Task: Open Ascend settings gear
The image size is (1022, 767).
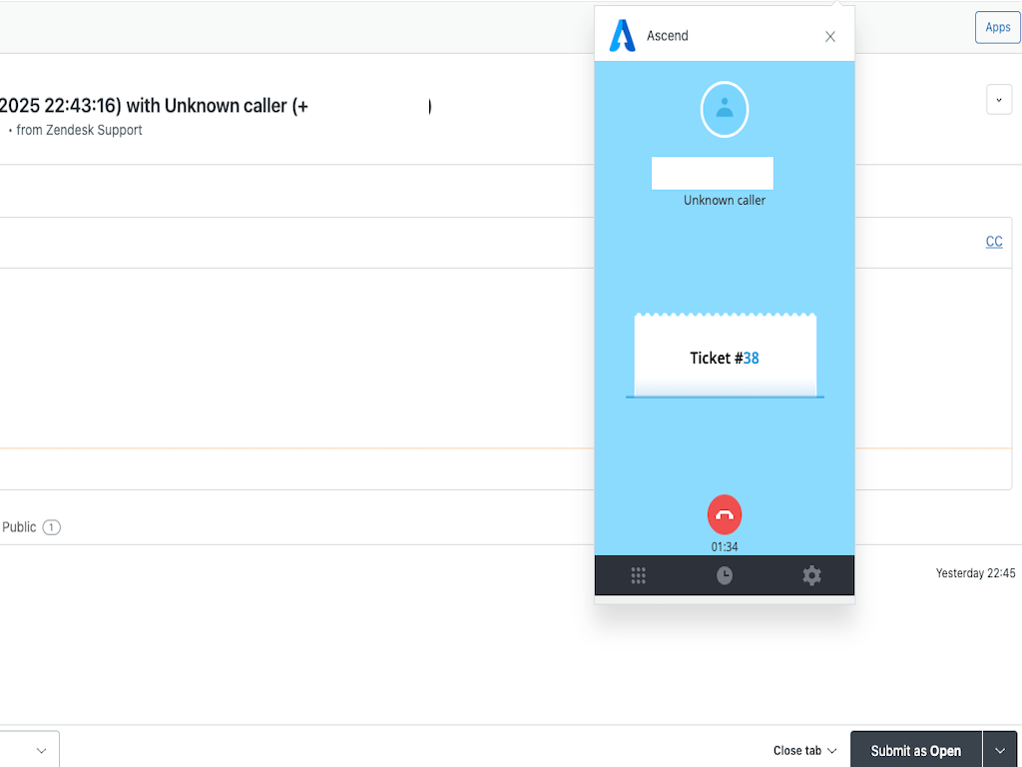Action: tap(811, 575)
